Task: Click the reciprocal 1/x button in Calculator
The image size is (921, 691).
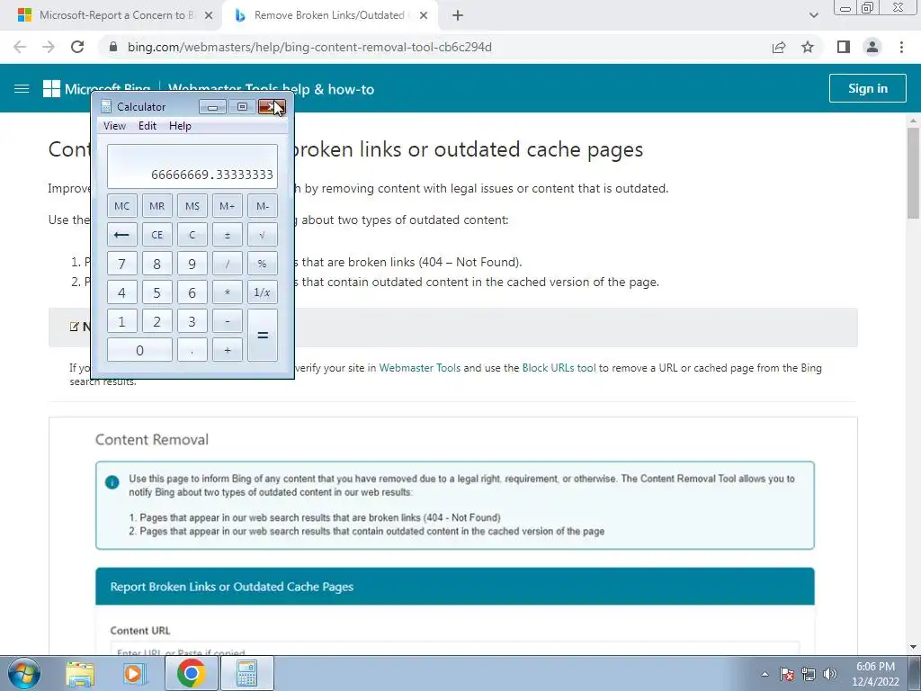Action: point(262,292)
